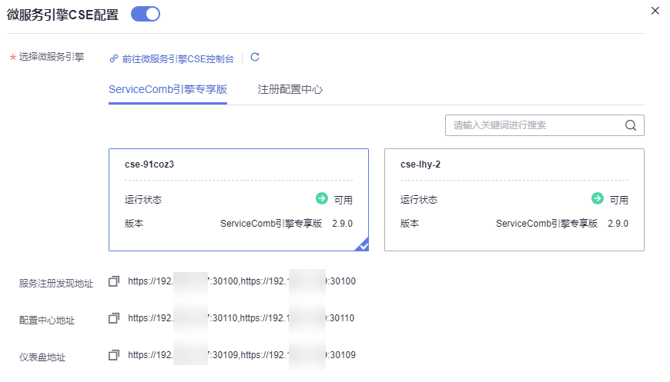Refresh the microservice engine list
This screenshot has height=382, width=670.
tap(255, 58)
